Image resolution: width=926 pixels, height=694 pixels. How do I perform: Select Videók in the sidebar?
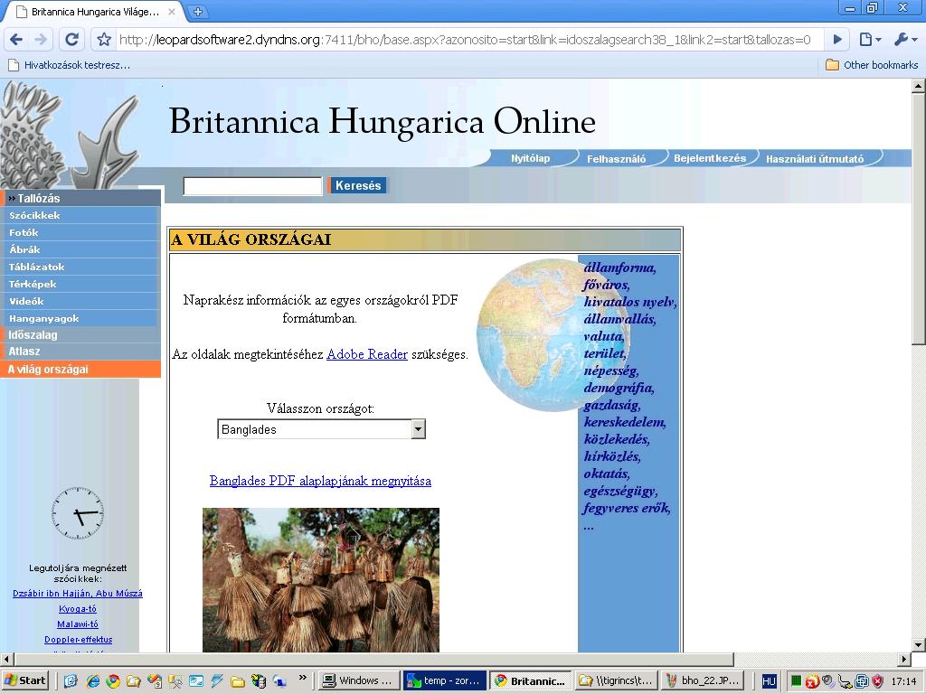coord(80,301)
